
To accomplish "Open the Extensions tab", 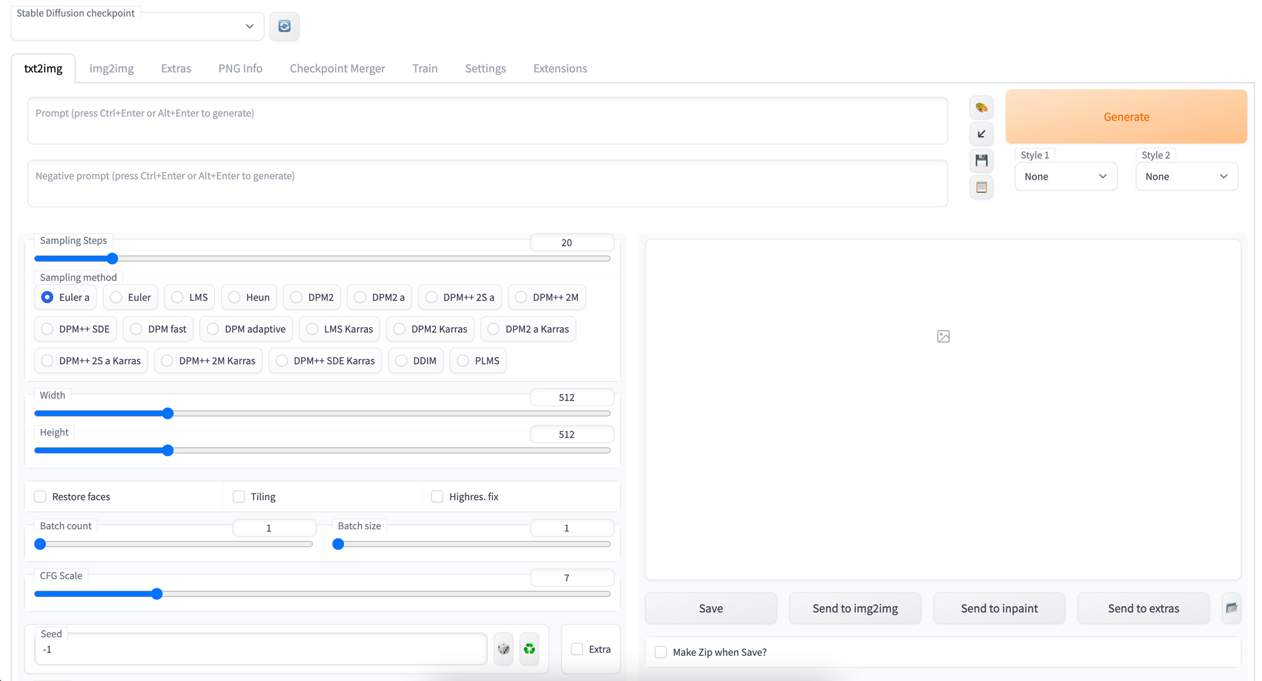I will coord(560,68).
